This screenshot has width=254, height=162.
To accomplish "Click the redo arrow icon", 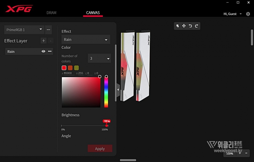I will coord(197,26).
